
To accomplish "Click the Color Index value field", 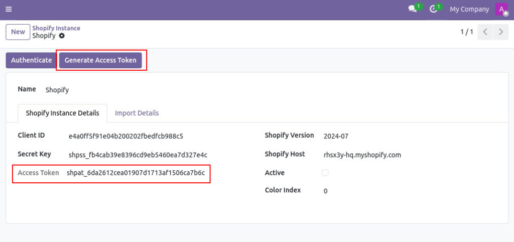I will click(326, 191).
